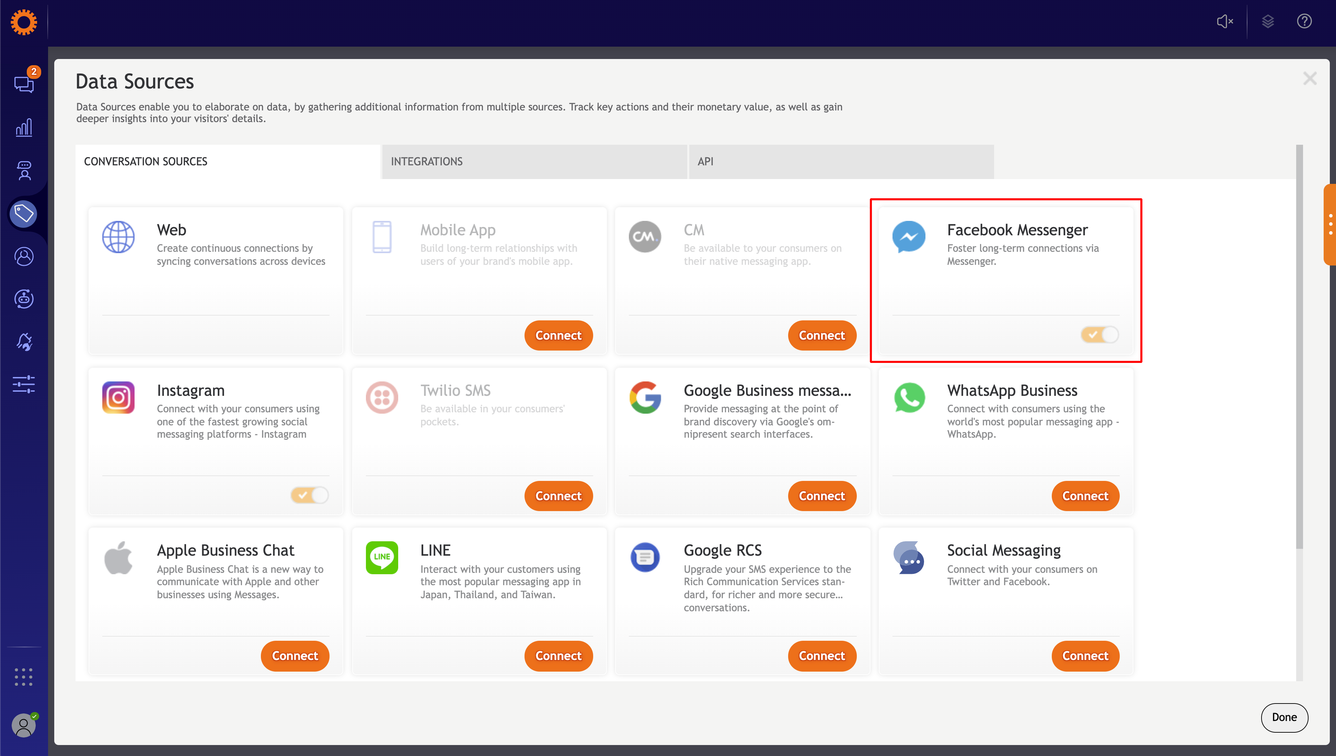
Task: Click the Web card title
Action: [171, 229]
